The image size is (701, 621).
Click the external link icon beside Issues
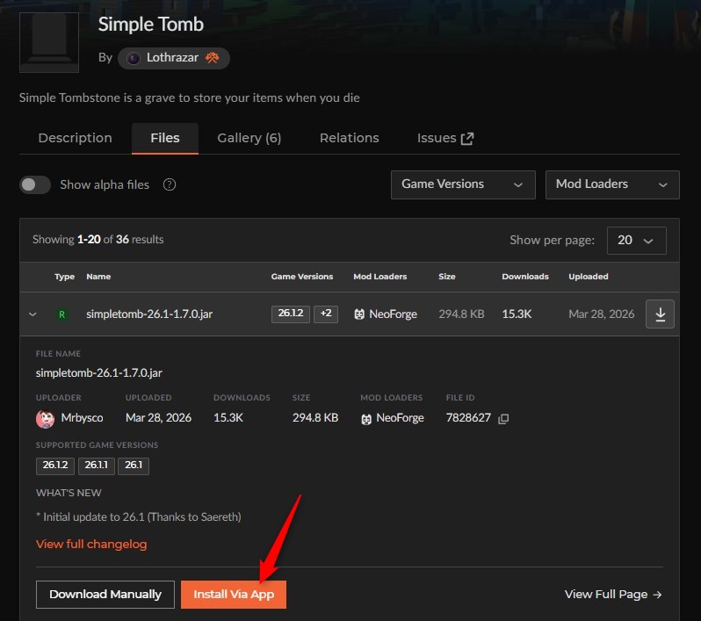click(467, 139)
